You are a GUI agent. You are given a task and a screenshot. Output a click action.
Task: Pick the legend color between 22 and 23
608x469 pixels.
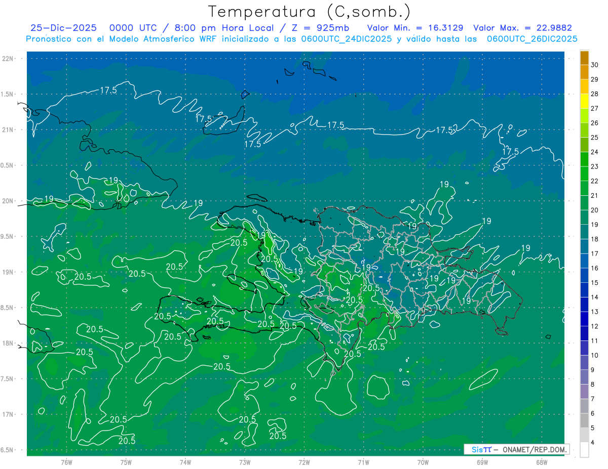coord(585,174)
